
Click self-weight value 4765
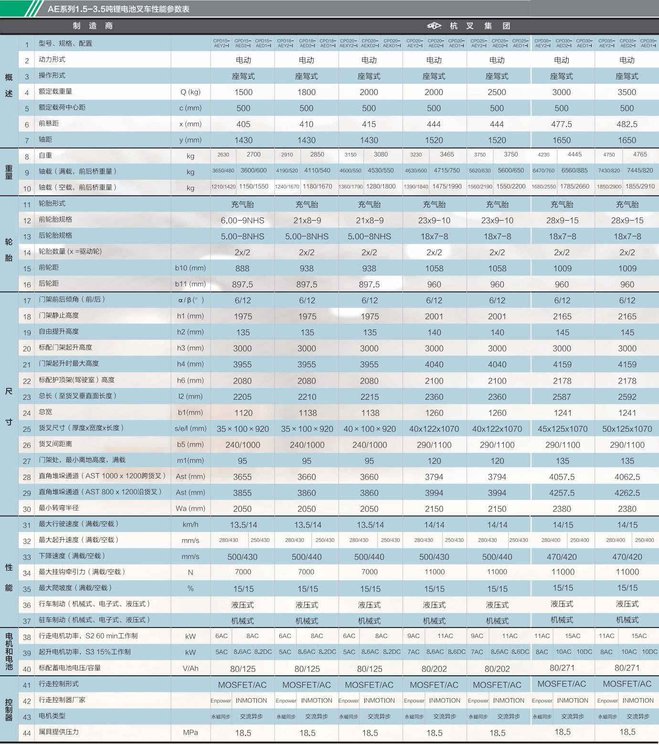coord(640,155)
